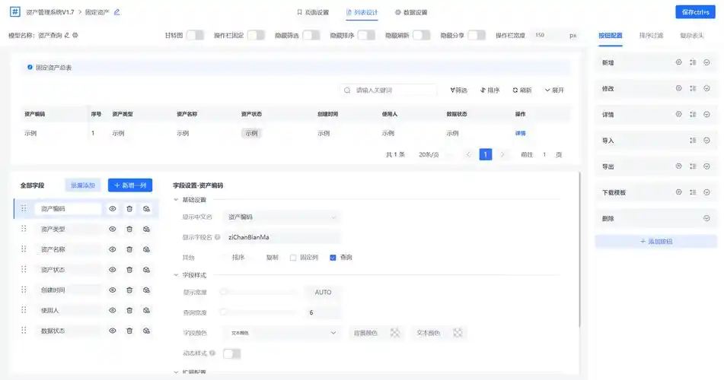Click the 筛选 filter button
This screenshot has height=380, width=724.
coord(458,90)
